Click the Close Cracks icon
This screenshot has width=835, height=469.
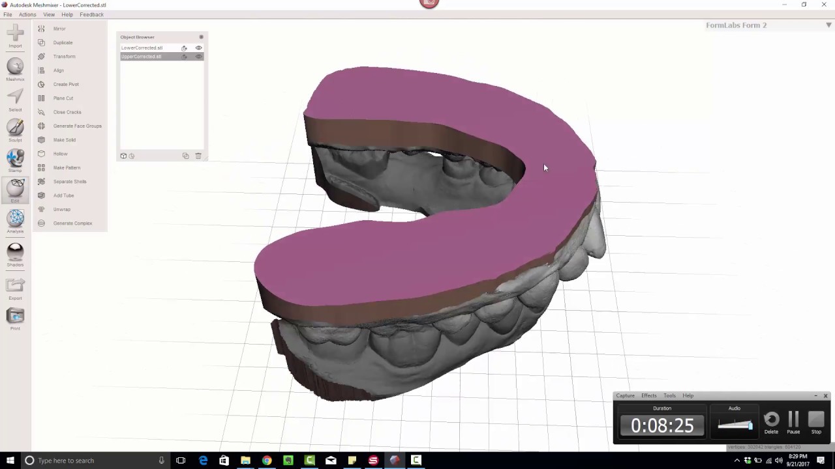tap(41, 112)
